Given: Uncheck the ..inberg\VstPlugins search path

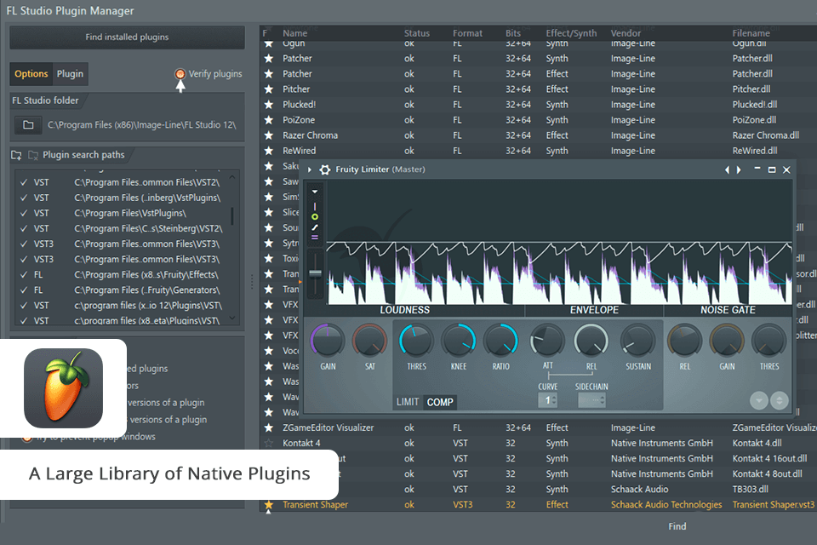Looking at the screenshot, I should 24,198.
